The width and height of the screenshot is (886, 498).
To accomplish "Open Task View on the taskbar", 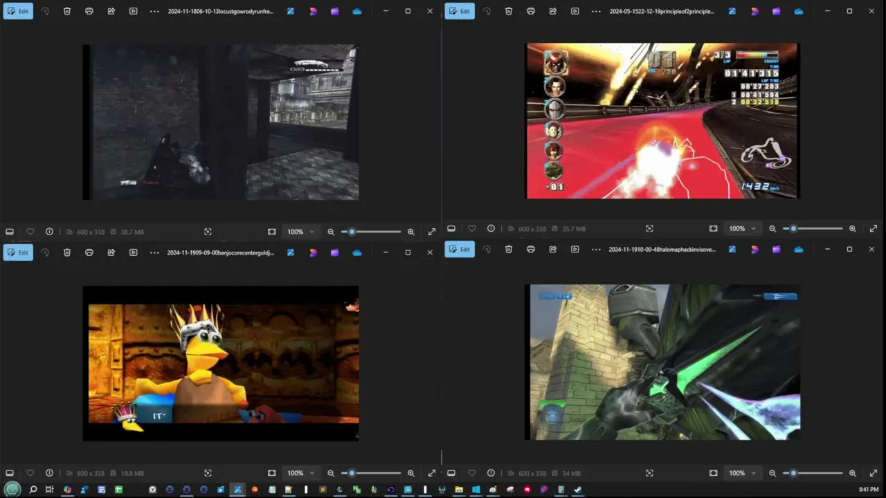I will tap(49, 490).
